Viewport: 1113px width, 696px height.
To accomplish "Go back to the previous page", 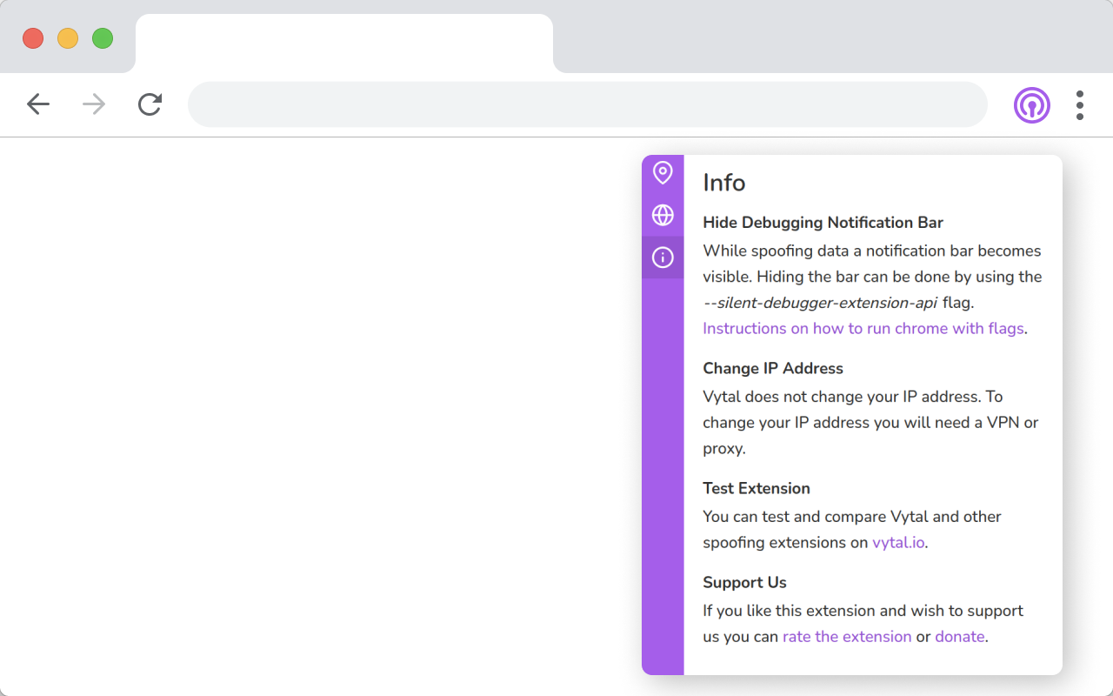I will coord(38,105).
